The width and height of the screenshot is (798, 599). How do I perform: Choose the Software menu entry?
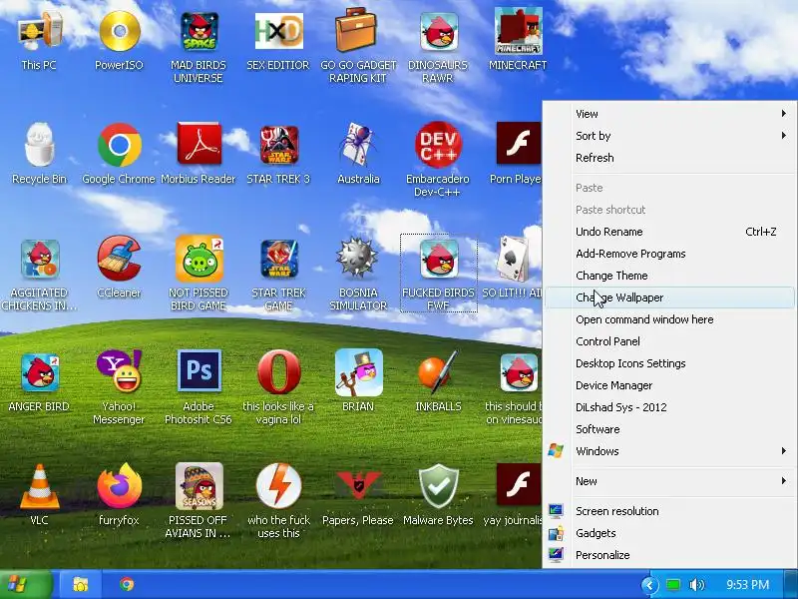click(669, 429)
